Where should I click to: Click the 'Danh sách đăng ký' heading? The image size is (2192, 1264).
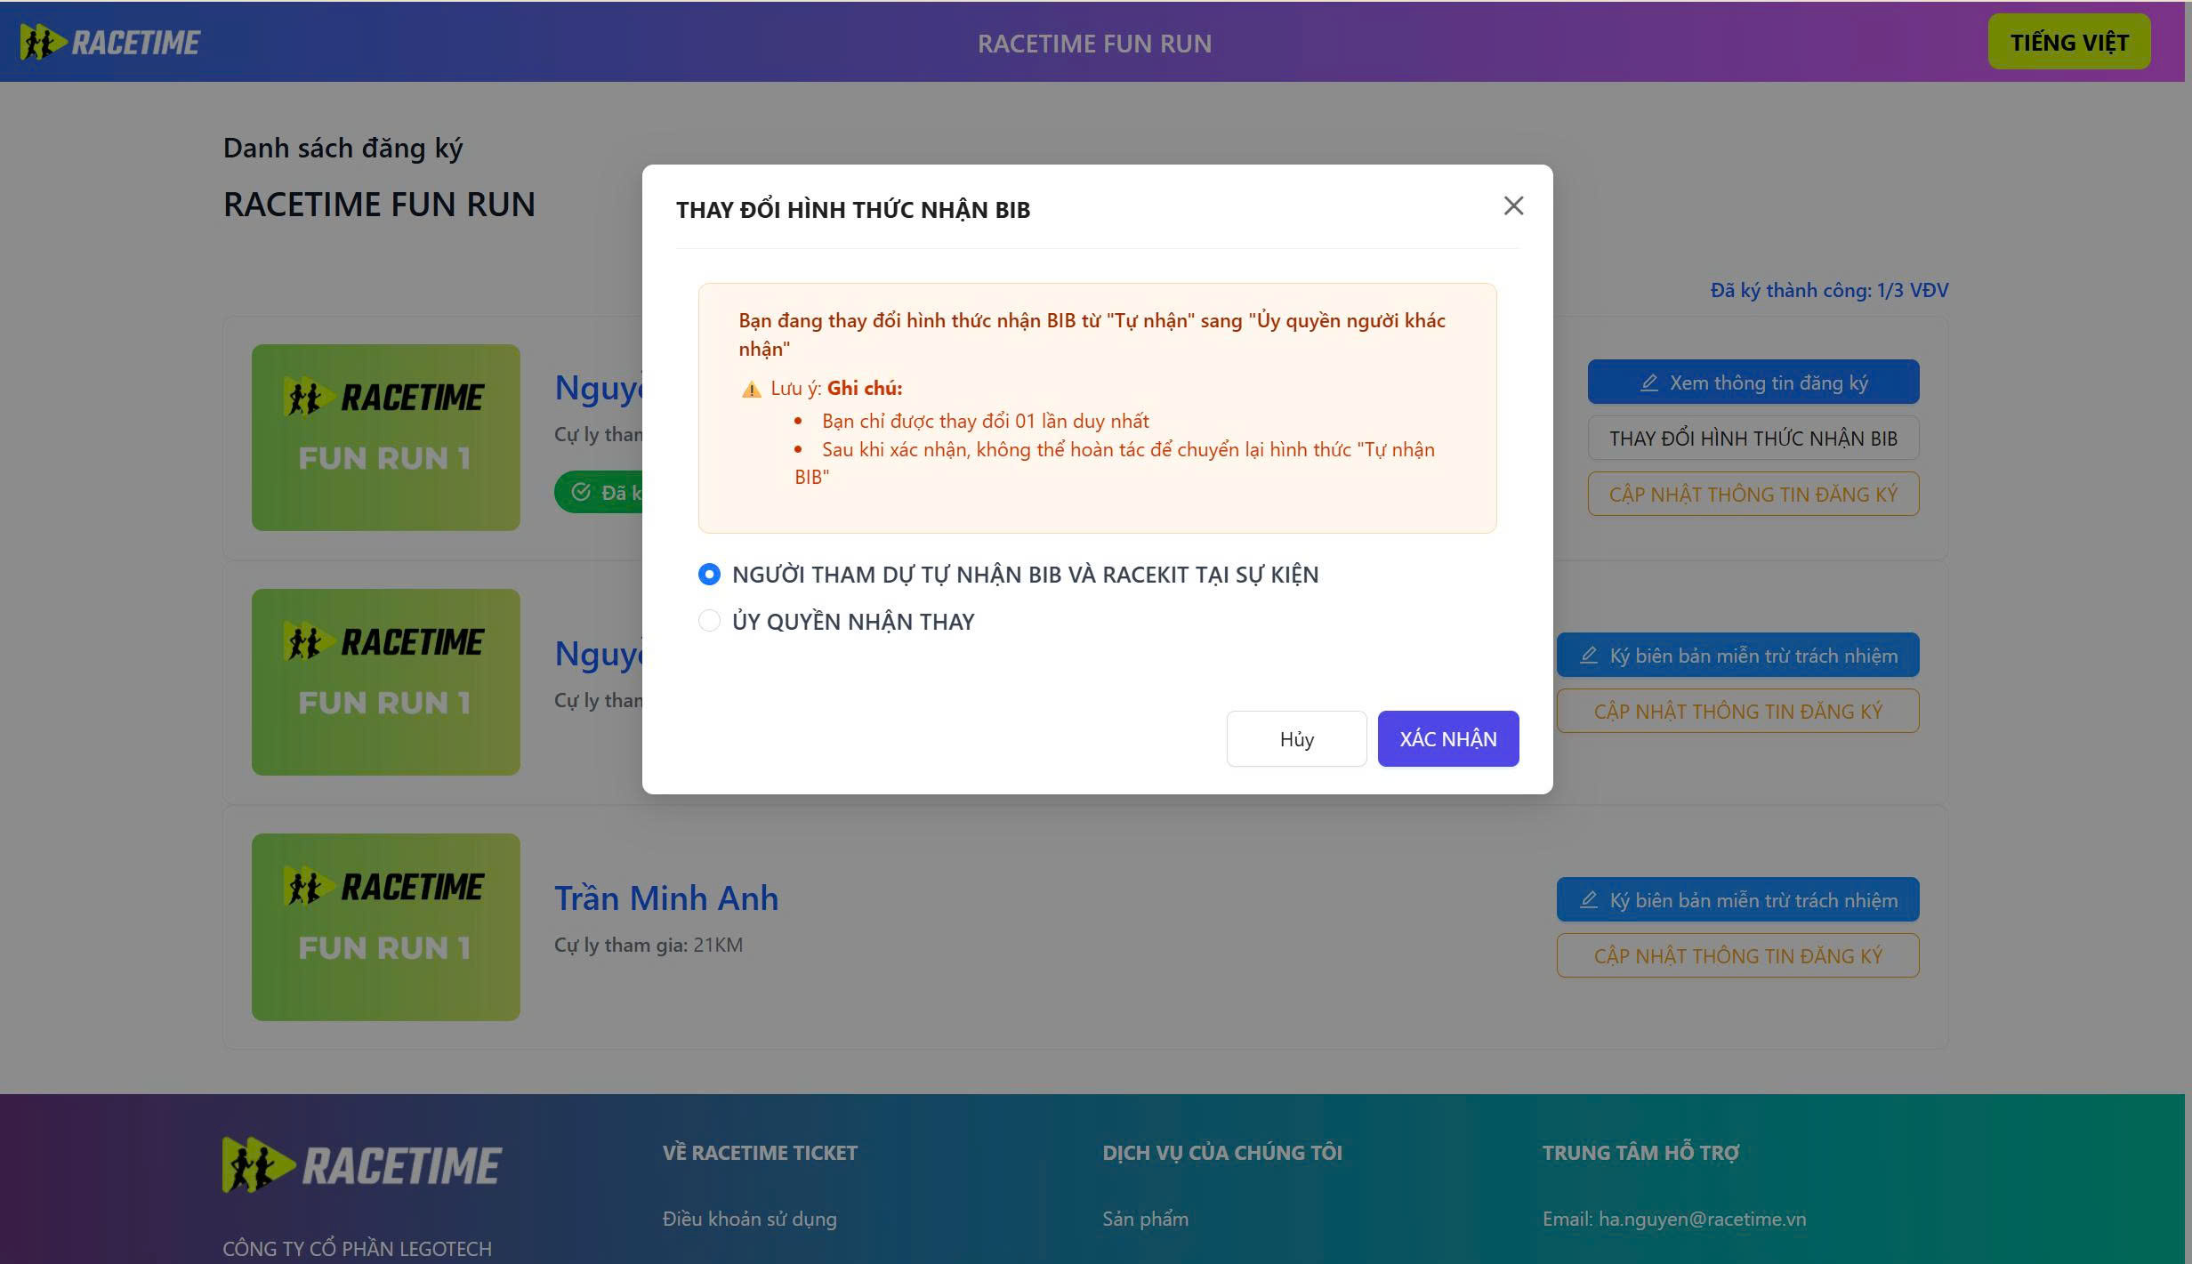342,149
